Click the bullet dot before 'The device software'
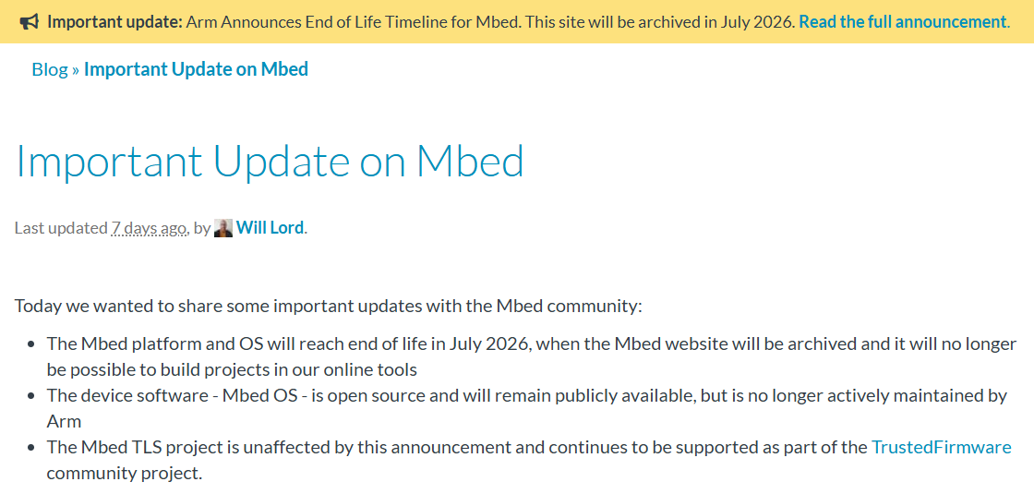Viewport: 1034px width, 494px height. coord(32,396)
